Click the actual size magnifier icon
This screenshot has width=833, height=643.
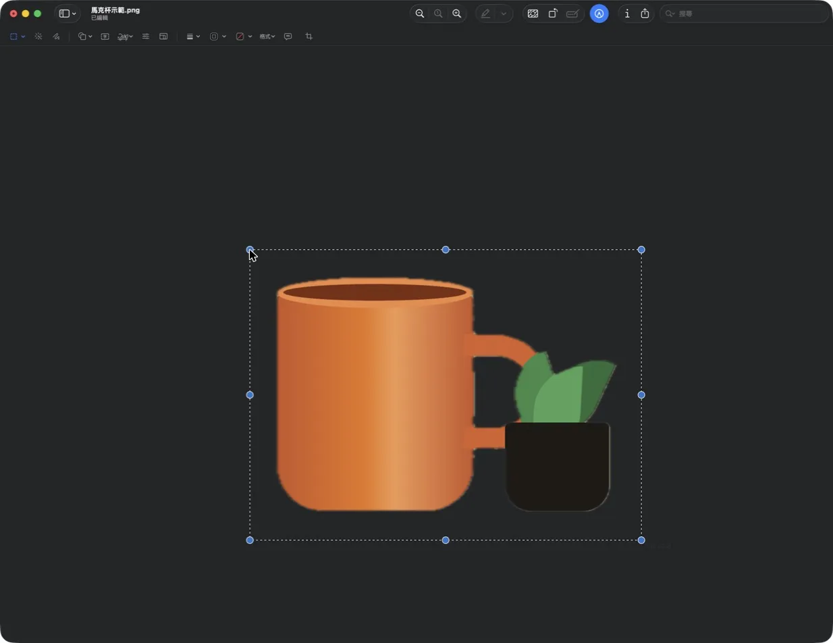coord(438,14)
